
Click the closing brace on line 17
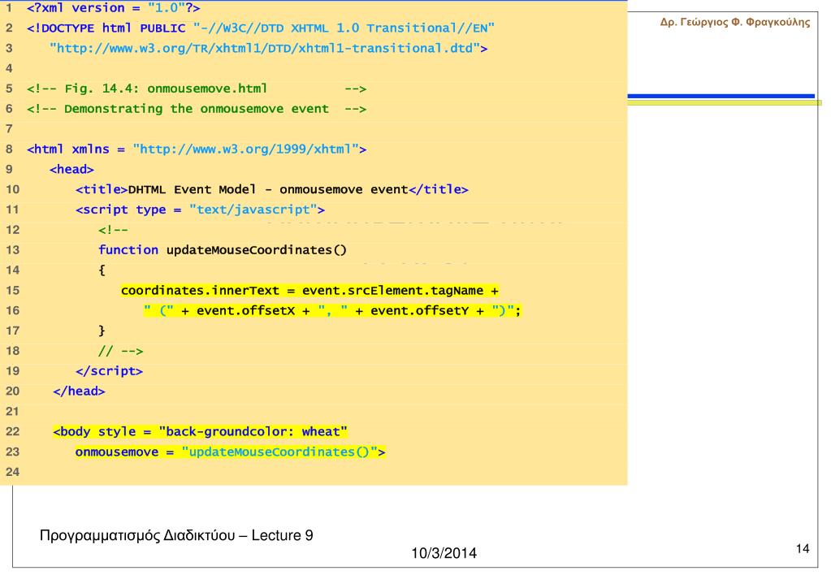[x=102, y=331]
